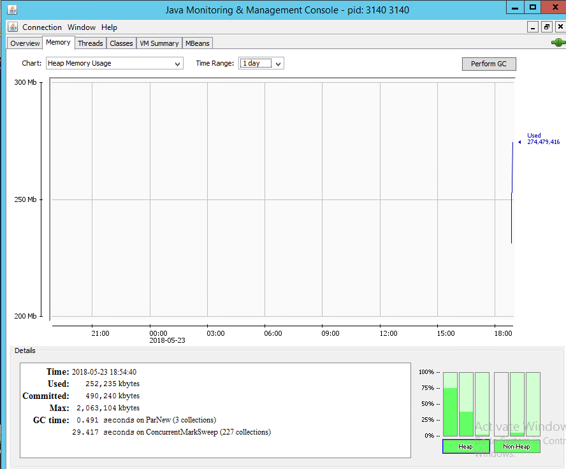Click the Heap button under memory bars
This screenshot has width=566, height=469.
click(466, 446)
